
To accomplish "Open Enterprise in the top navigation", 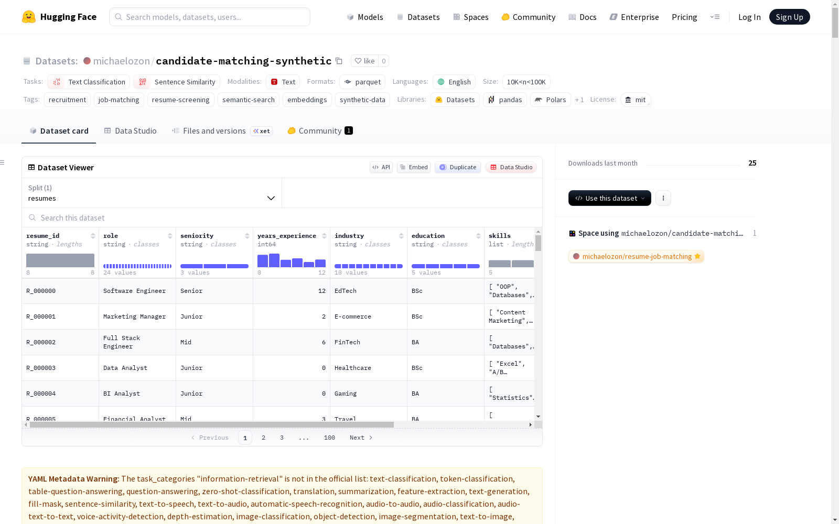I will pyautogui.click(x=634, y=17).
